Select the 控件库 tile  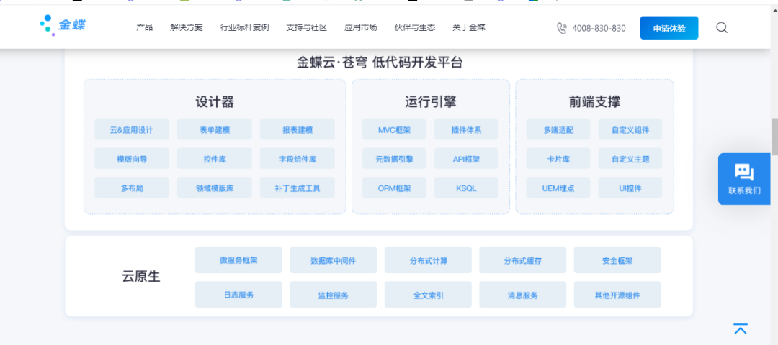point(215,160)
